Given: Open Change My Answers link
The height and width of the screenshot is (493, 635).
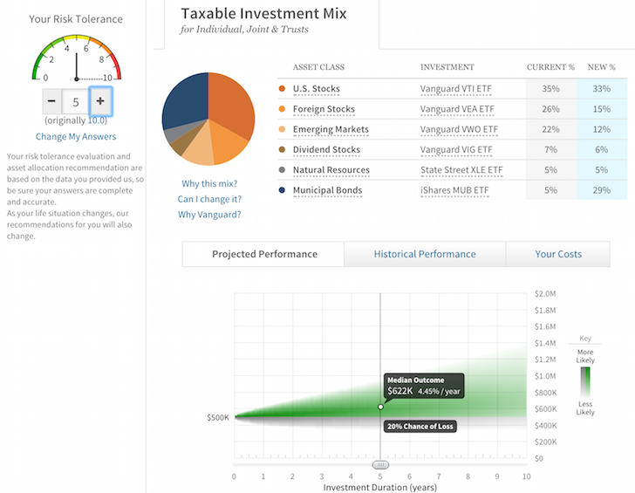Looking at the screenshot, I should [x=76, y=136].
